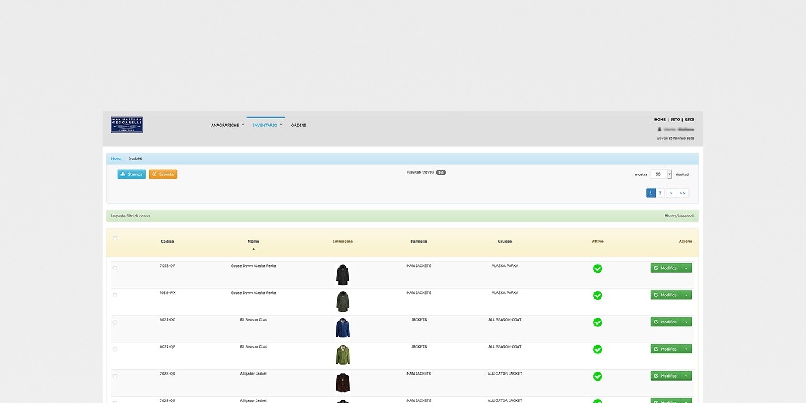Click green active checkmark for 7028-QK
806x403 pixels.
[597, 376]
